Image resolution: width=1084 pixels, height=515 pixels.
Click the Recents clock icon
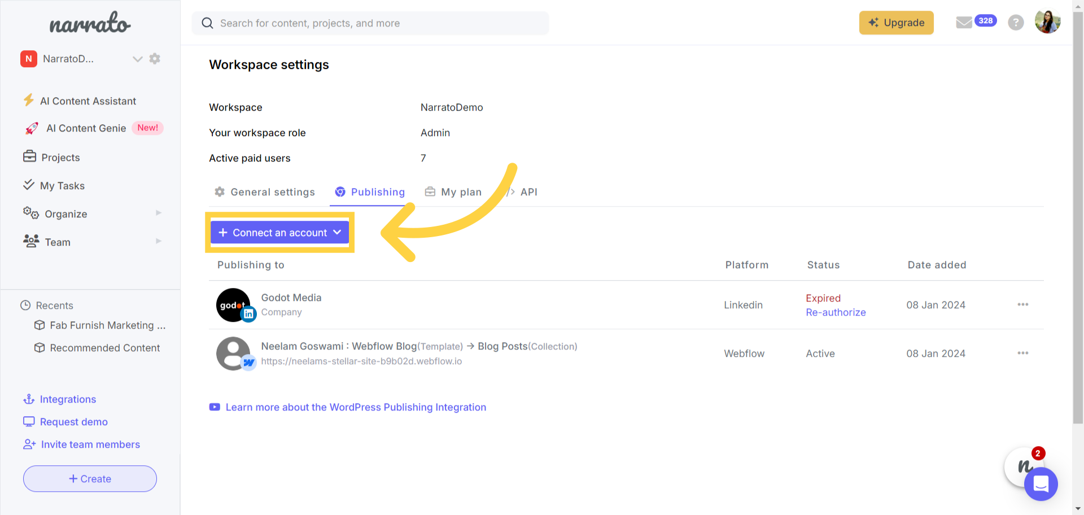coord(25,305)
